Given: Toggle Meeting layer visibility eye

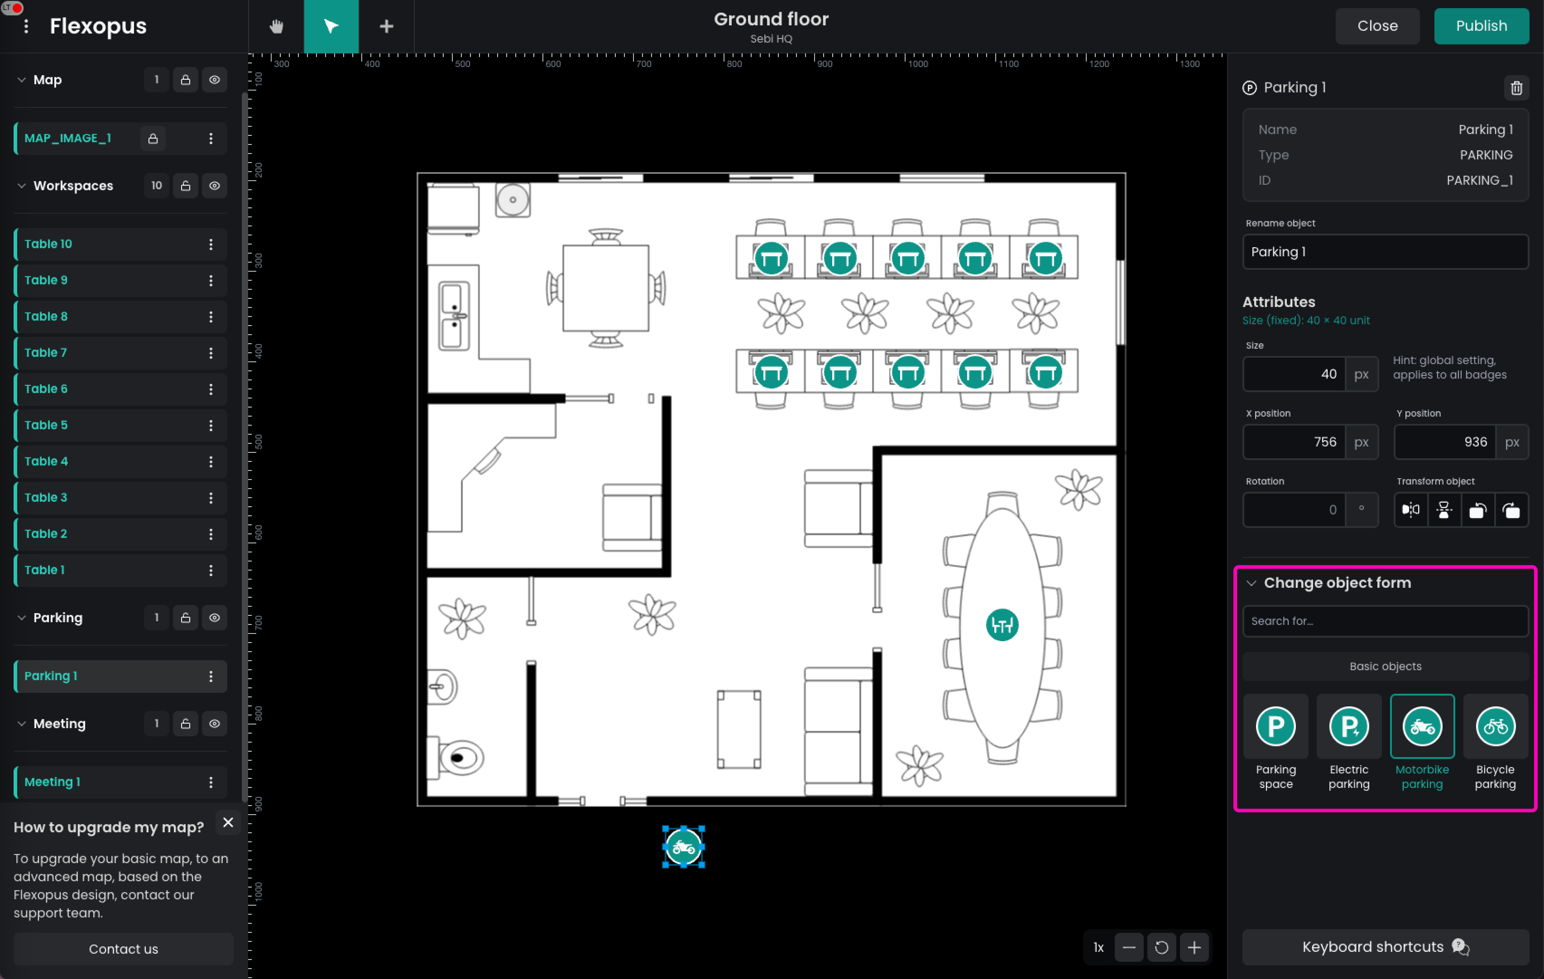Looking at the screenshot, I should pos(215,723).
